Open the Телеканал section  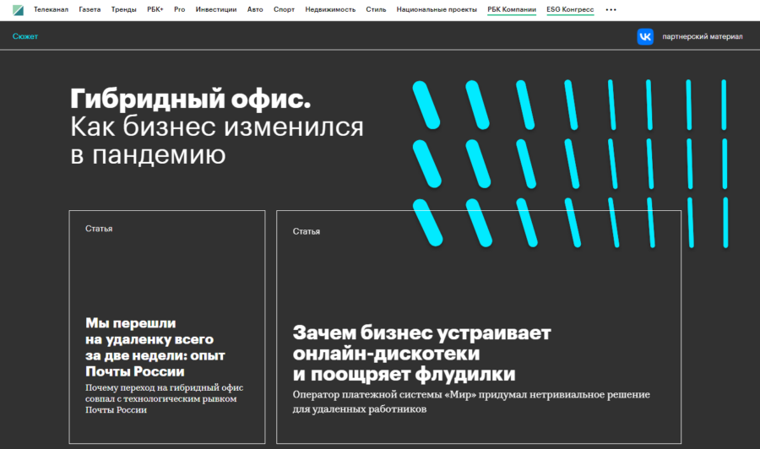pos(51,9)
